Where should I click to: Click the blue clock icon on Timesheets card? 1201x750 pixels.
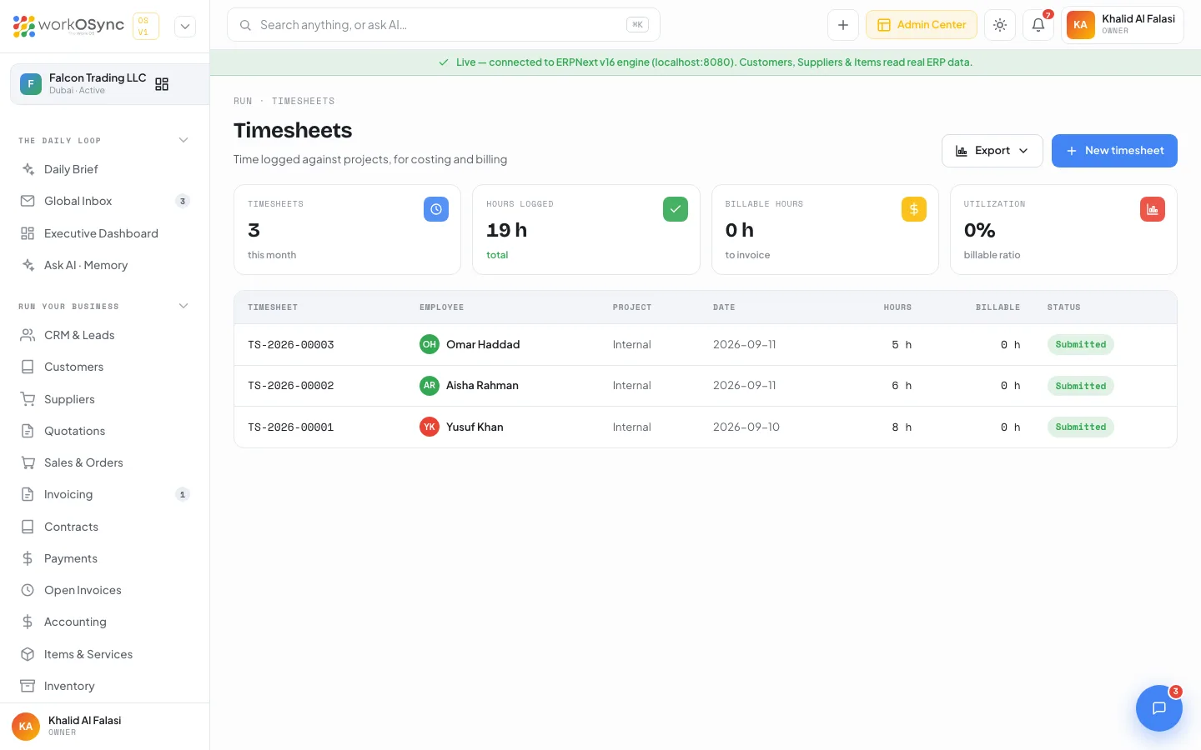click(x=436, y=209)
